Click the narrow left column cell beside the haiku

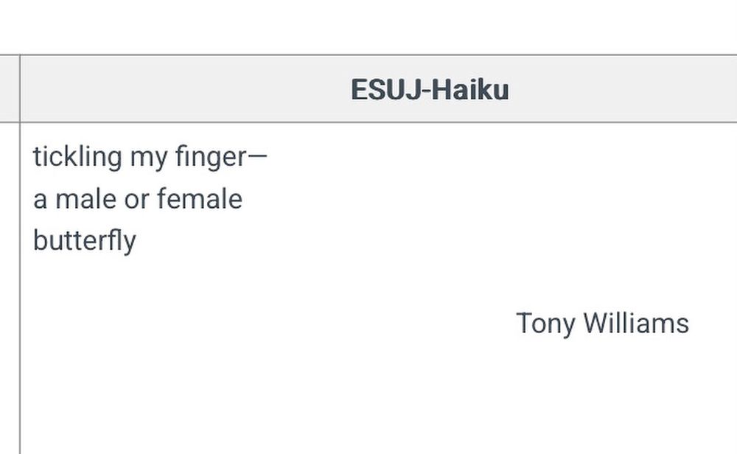10,288
